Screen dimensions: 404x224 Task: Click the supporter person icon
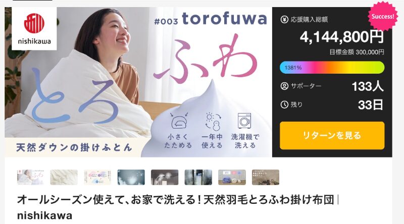(284, 86)
